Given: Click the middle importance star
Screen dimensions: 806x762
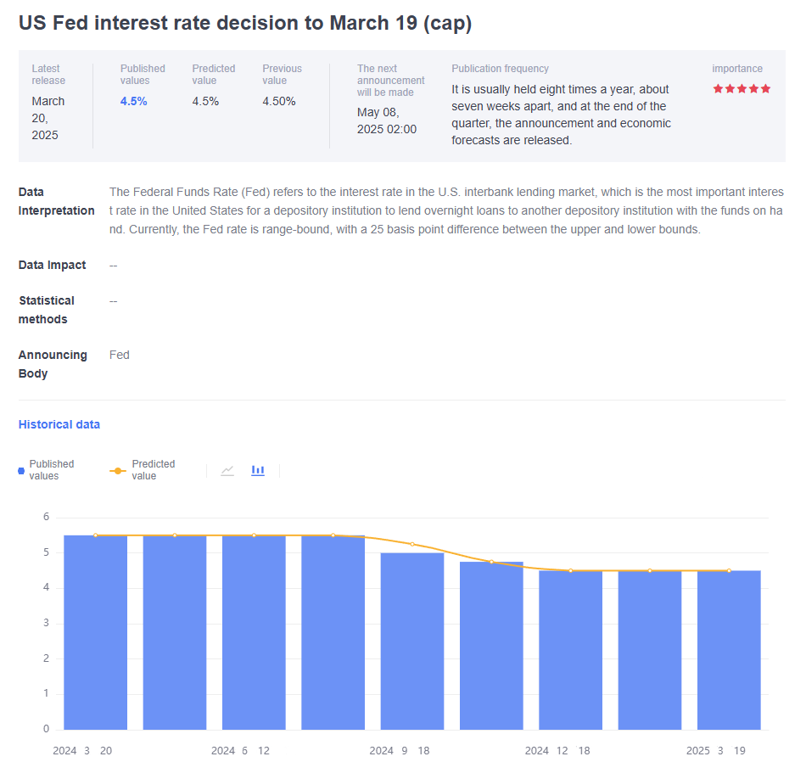Looking at the screenshot, I should point(742,88).
